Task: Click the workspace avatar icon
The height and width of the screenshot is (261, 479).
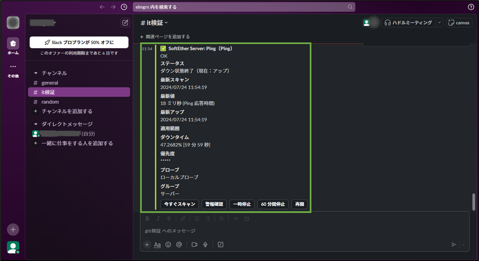Action: click(13, 23)
